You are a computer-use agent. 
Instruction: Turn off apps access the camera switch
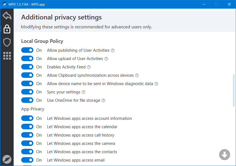click(27, 143)
